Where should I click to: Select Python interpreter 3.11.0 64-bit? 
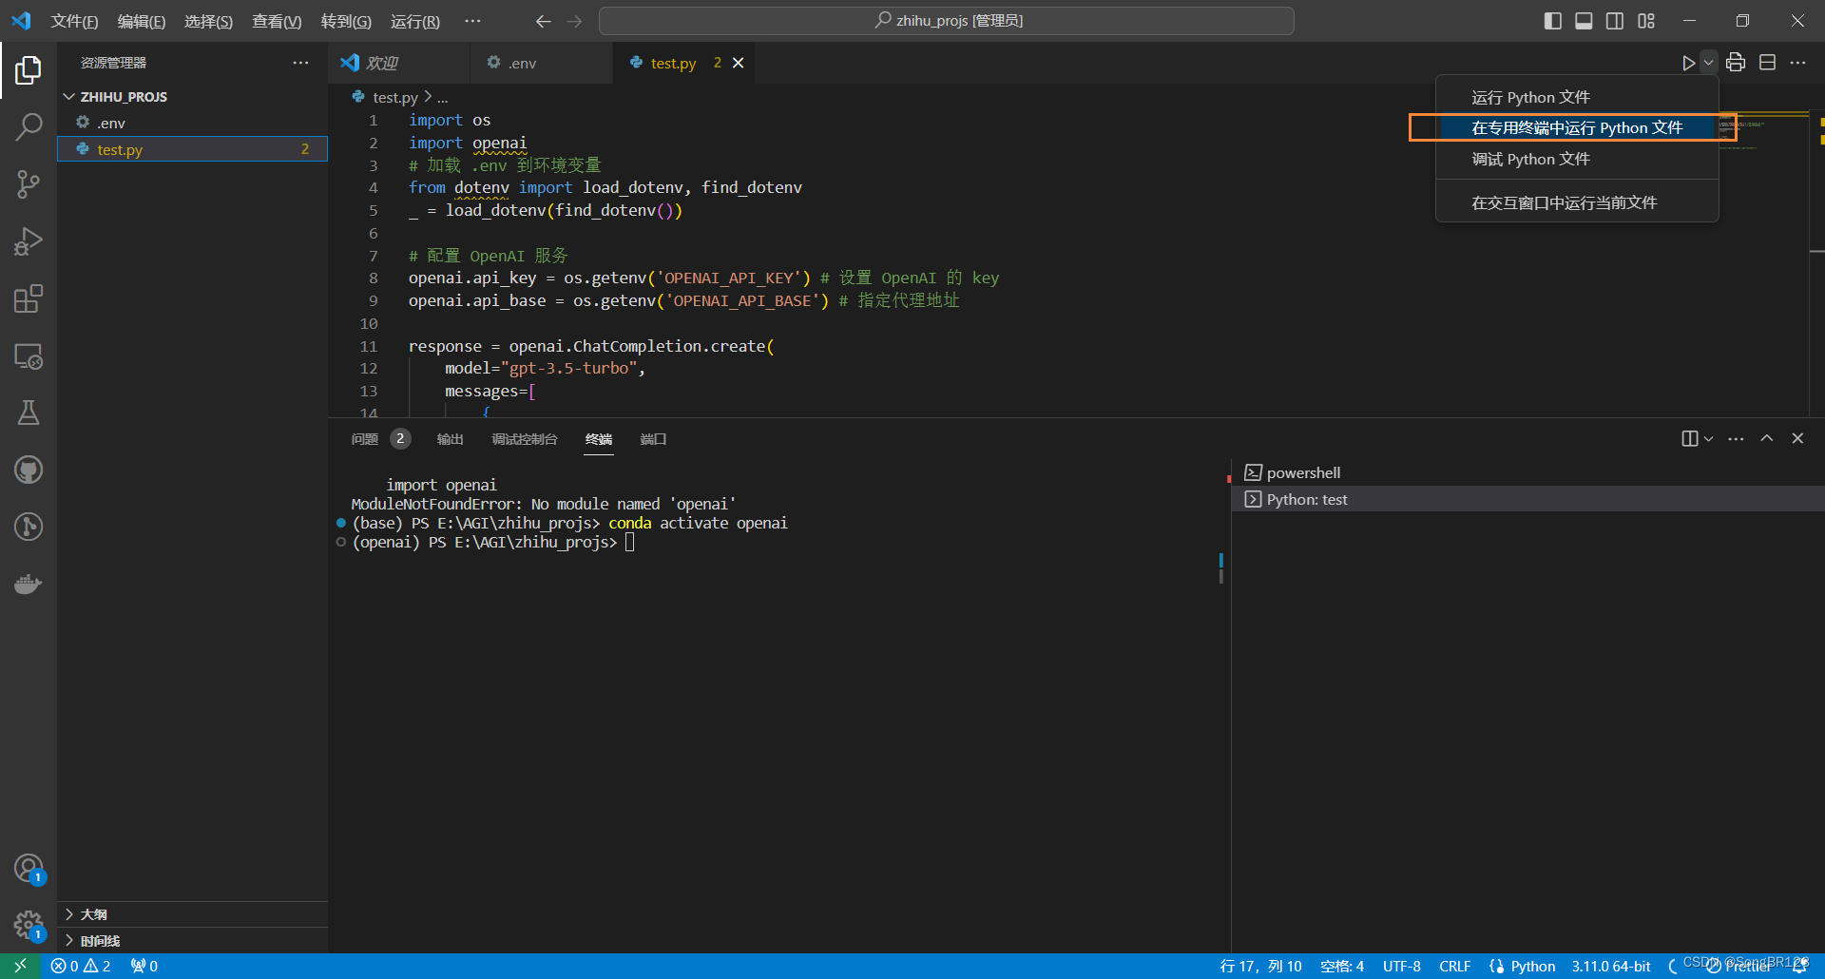[1611, 966]
